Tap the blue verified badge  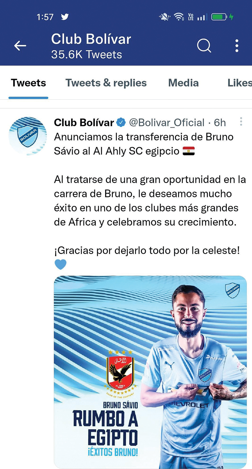(x=121, y=122)
